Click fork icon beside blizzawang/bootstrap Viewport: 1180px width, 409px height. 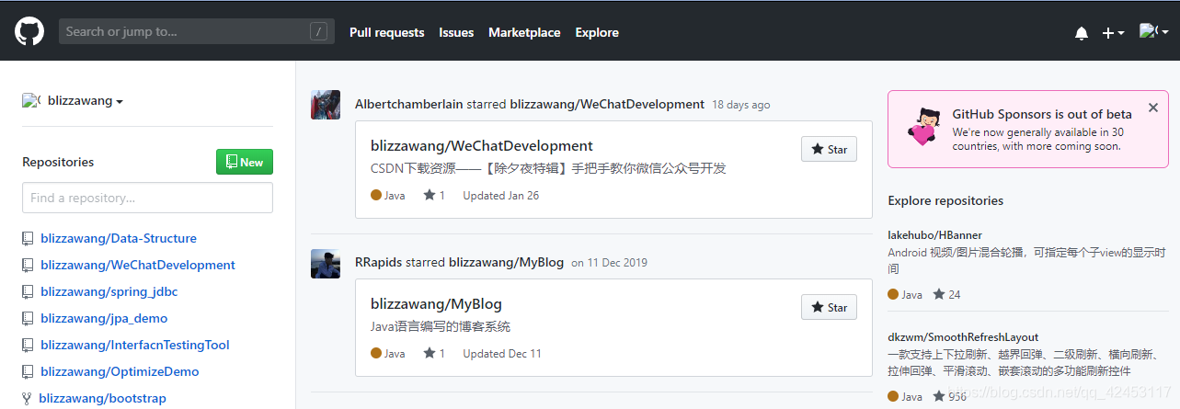(x=27, y=398)
